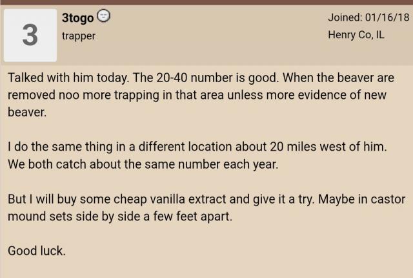413x278 pixels.
Task: Click the line "We both catch about the same number"
Action: coord(143,164)
